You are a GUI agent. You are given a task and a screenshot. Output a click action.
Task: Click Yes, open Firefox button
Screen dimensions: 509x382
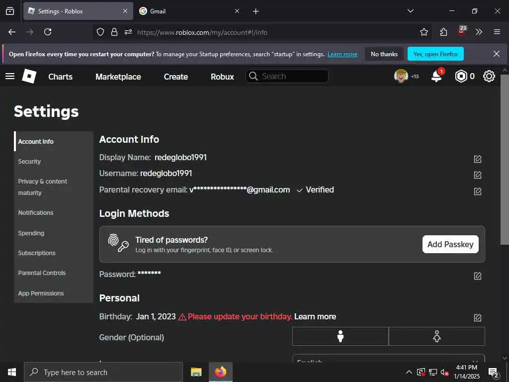(x=435, y=54)
